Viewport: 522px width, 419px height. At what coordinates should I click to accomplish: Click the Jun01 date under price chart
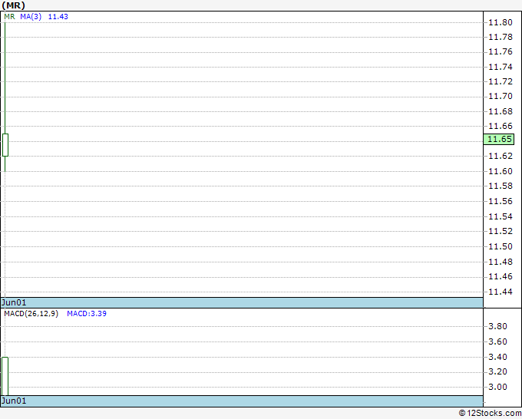[14, 302]
